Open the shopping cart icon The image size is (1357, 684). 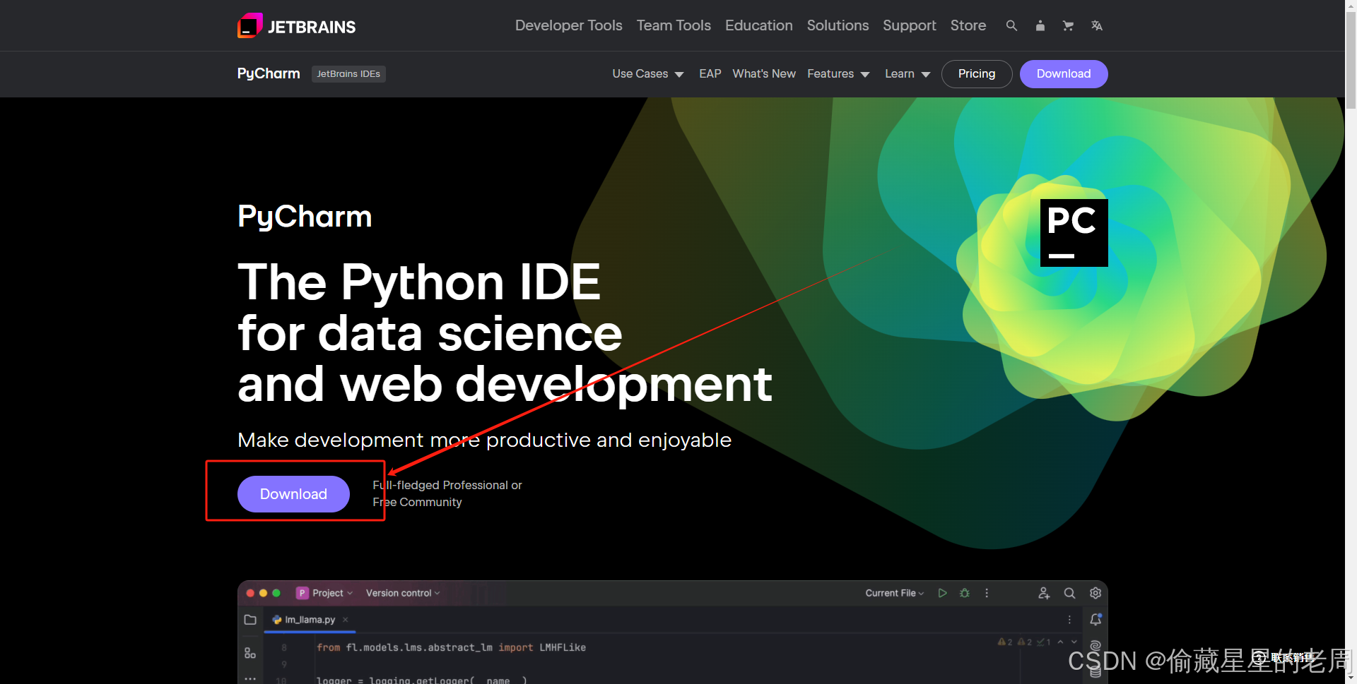1068,25
